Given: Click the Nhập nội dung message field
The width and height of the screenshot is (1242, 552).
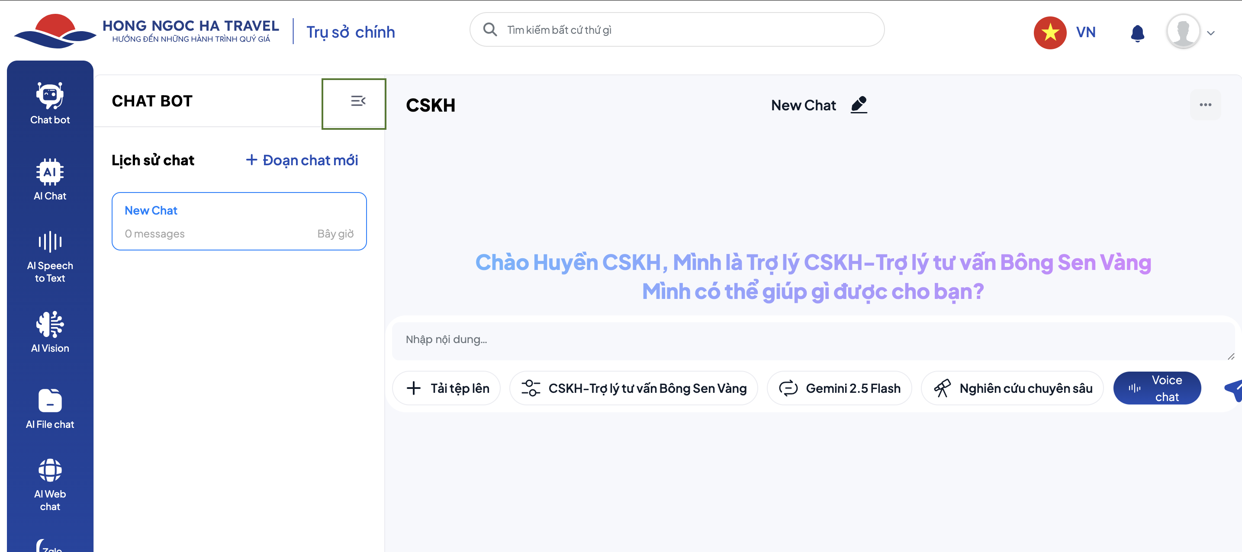Looking at the screenshot, I should tap(810, 340).
